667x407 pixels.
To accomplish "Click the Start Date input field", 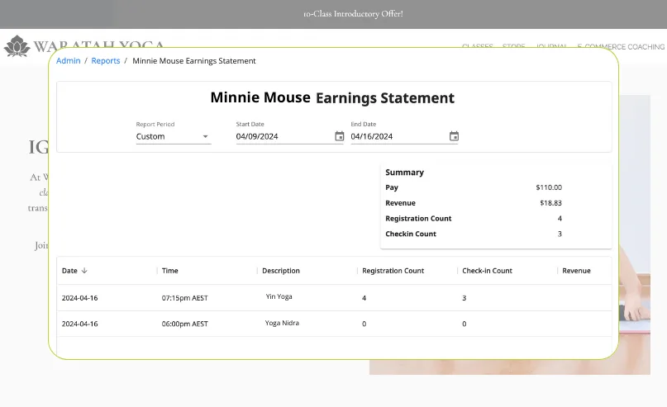I will pos(283,136).
